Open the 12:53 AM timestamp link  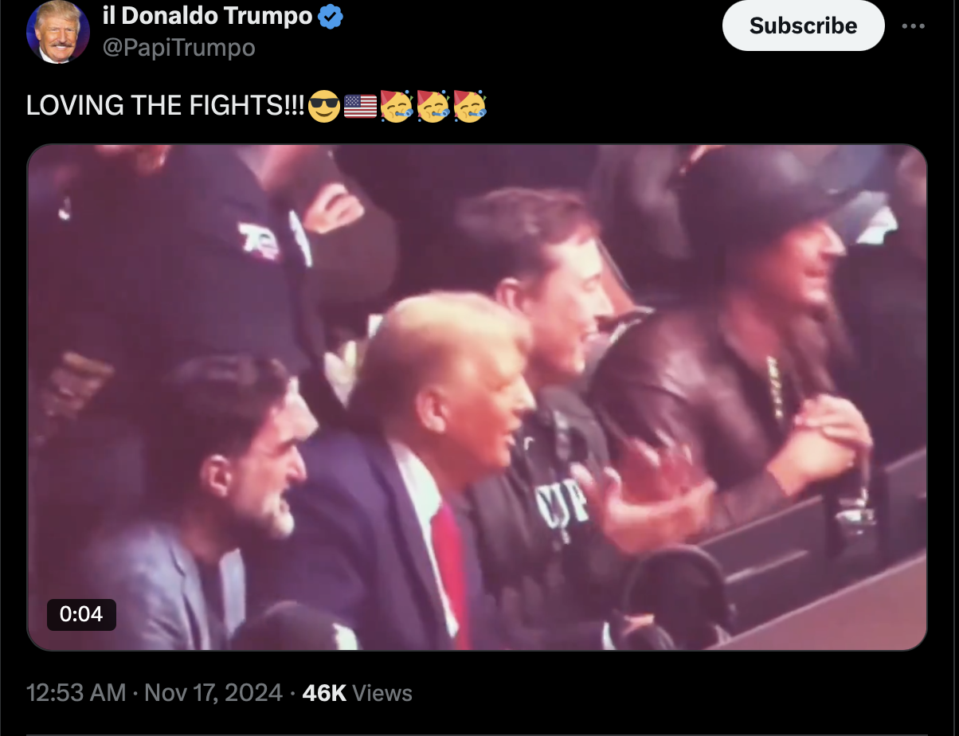pos(76,693)
